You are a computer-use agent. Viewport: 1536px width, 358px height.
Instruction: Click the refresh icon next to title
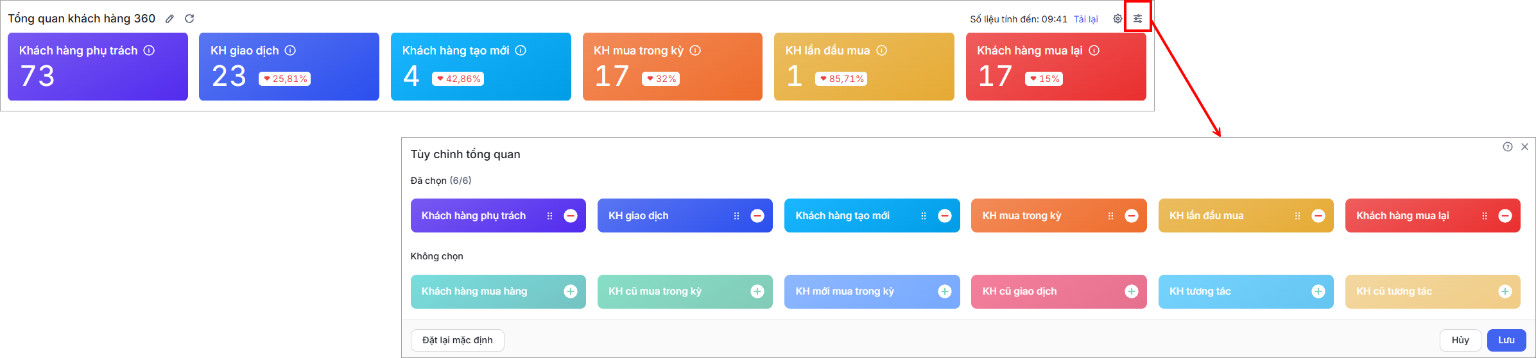[189, 19]
